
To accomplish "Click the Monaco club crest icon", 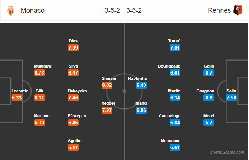I will click(x=11, y=10).
